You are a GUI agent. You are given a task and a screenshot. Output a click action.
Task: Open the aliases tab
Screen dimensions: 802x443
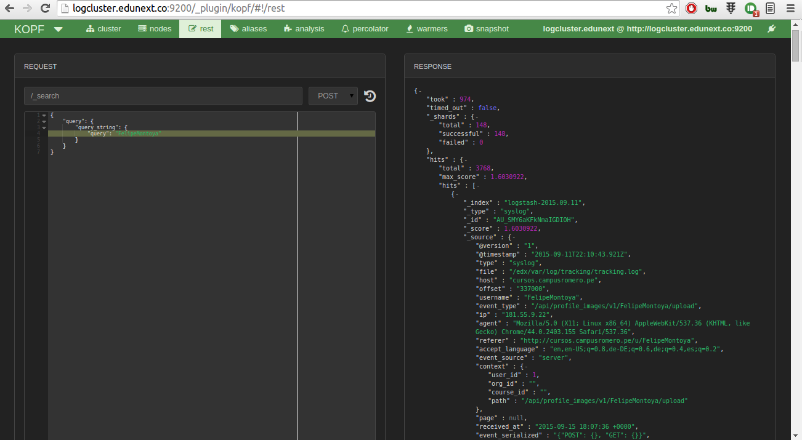[248, 29]
